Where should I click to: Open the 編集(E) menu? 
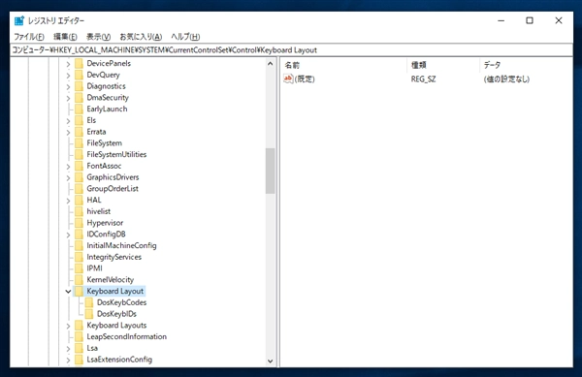point(65,37)
